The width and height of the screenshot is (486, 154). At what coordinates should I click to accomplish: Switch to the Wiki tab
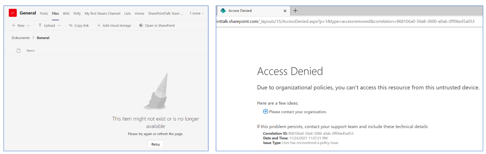coord(66,14)
